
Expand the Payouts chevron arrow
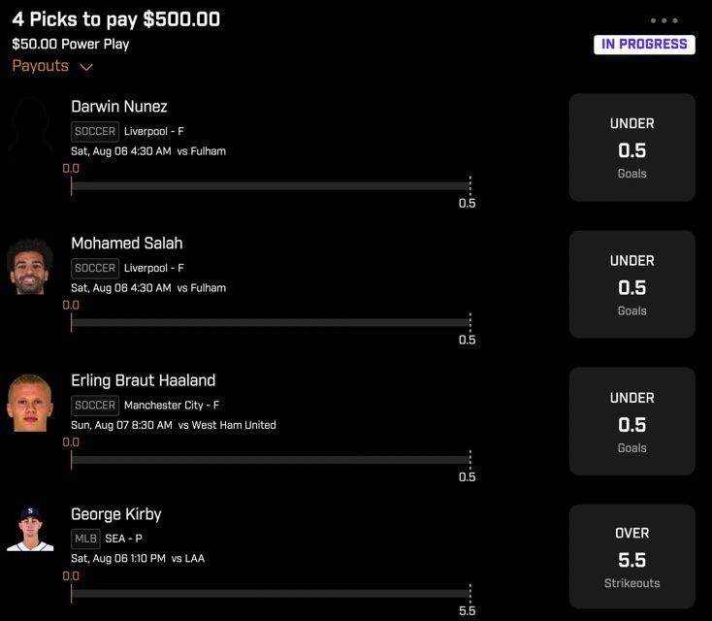tap(86, 67)
